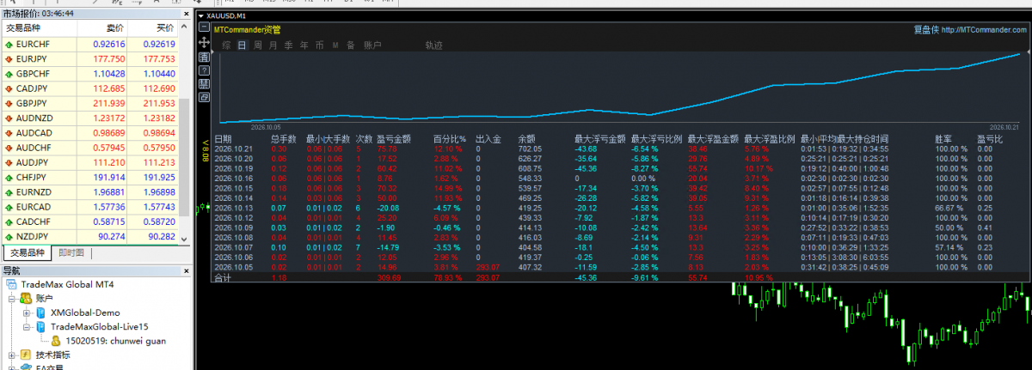Screen dimensions: 1032x370
Task: Switch to the 月 monthly tab
Action: 273,45
